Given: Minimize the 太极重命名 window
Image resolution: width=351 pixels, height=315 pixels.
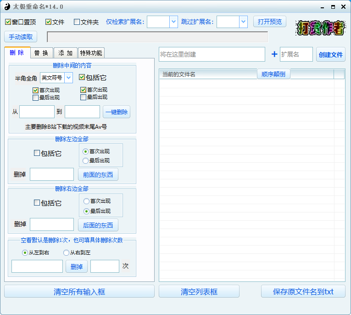Looking at the screenshot, I should point(323,7).
